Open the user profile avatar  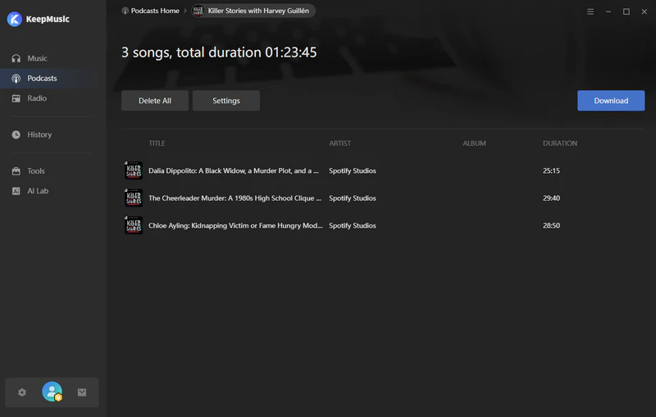[x=52, y=392]
